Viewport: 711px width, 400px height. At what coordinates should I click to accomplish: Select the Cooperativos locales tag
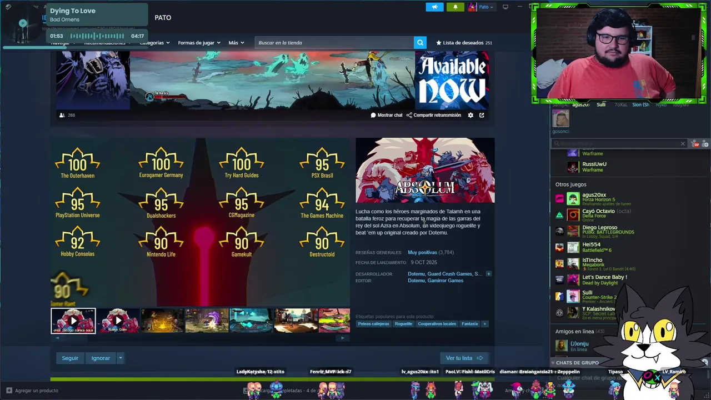pos(437,324)
